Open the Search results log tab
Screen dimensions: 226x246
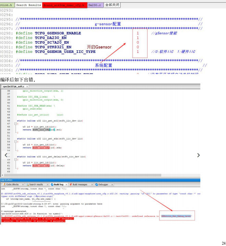coord(36,185)
